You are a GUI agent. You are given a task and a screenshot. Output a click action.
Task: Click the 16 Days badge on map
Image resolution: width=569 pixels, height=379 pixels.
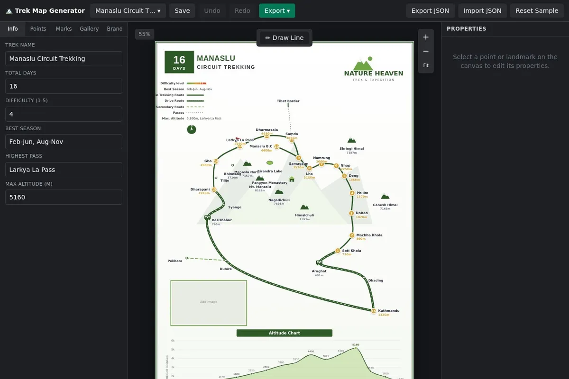click(179, 62)
